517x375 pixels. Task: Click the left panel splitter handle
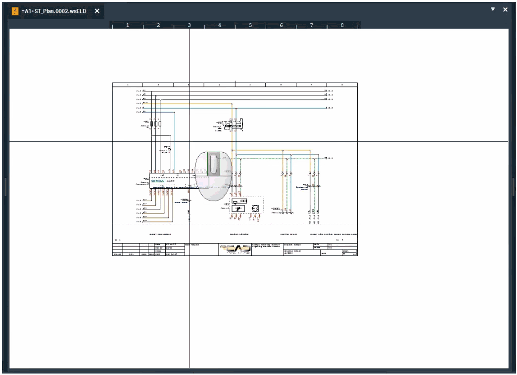pyautogui.click(x=5, y=187)
